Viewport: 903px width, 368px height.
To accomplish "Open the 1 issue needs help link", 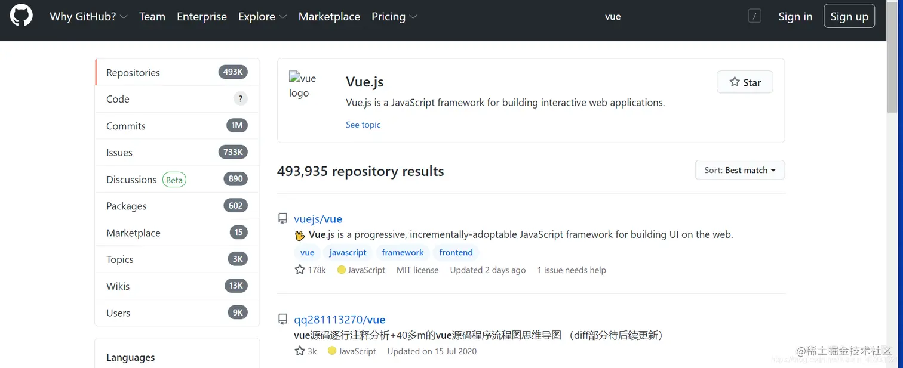I will click(x=572, y=270).
